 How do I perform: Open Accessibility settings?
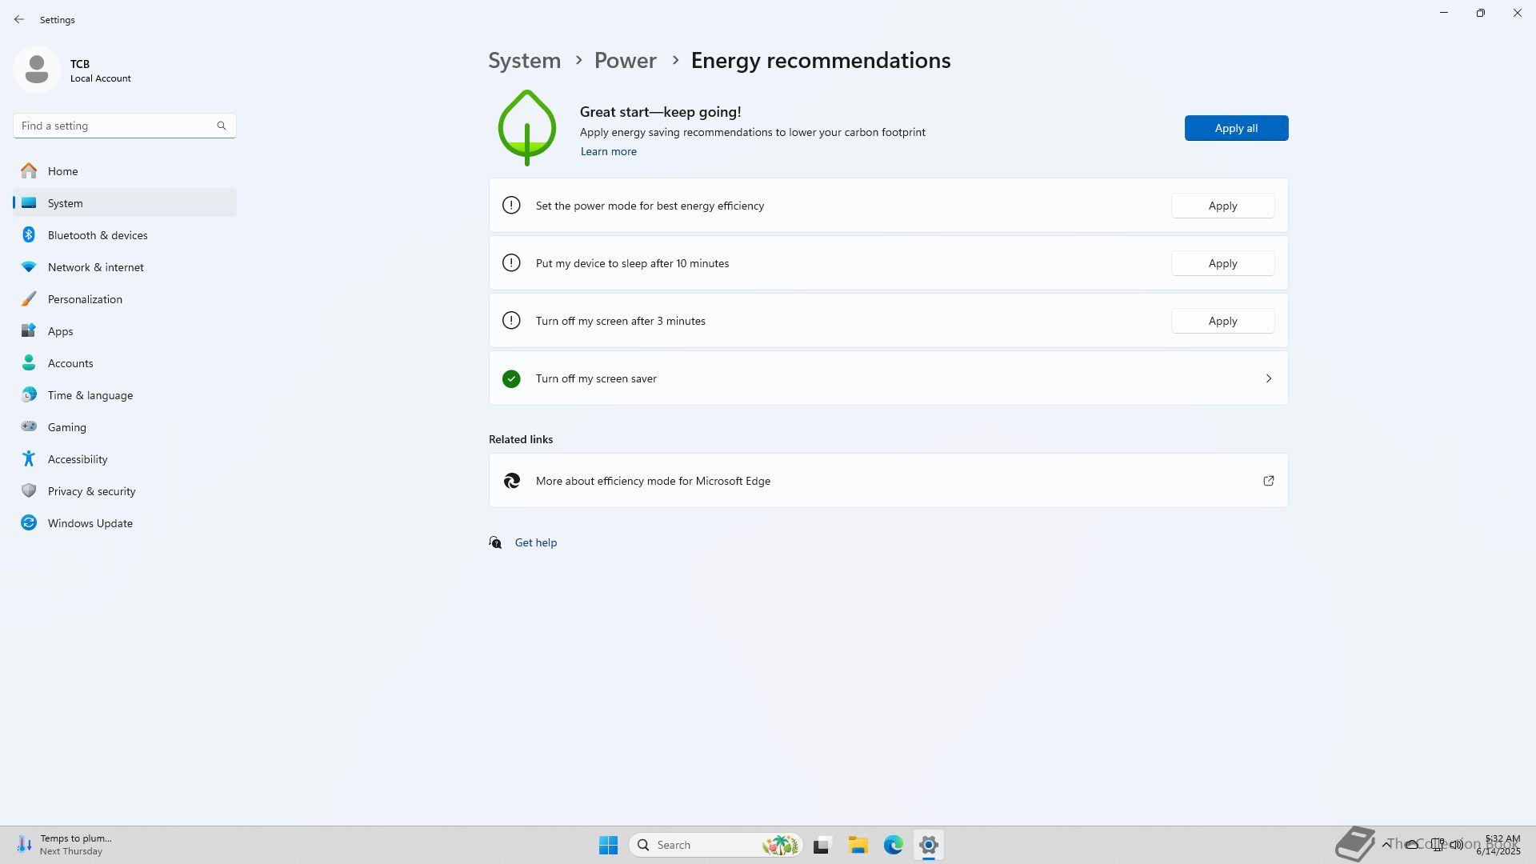77,459
